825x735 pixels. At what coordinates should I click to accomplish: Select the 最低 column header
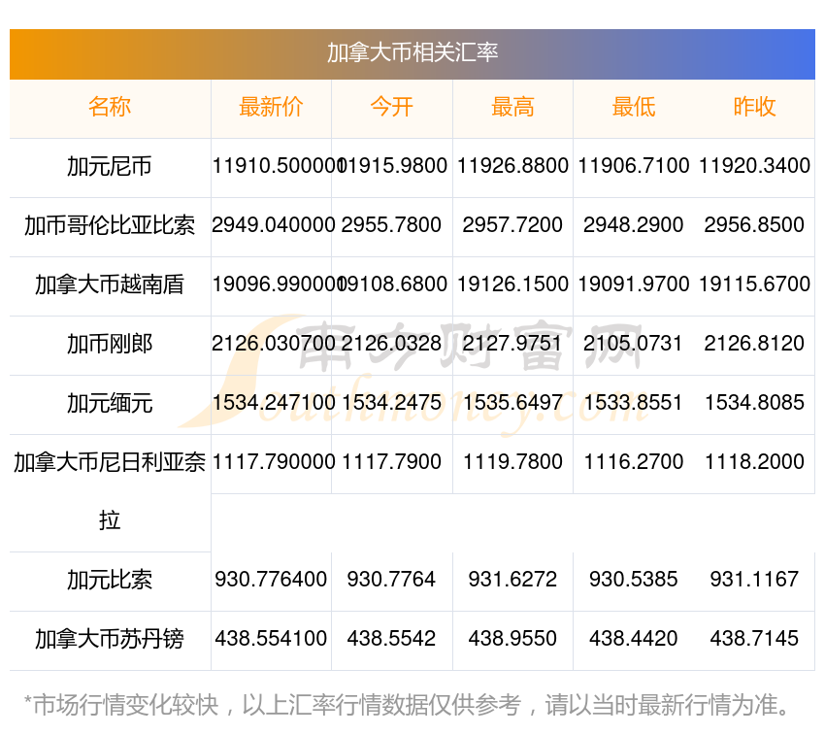(x=634, y=107)
